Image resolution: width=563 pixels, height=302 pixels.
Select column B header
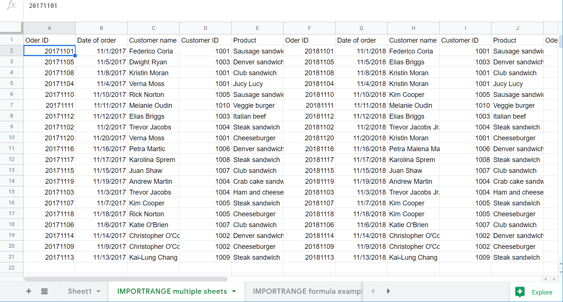click(x=101, y=28)
